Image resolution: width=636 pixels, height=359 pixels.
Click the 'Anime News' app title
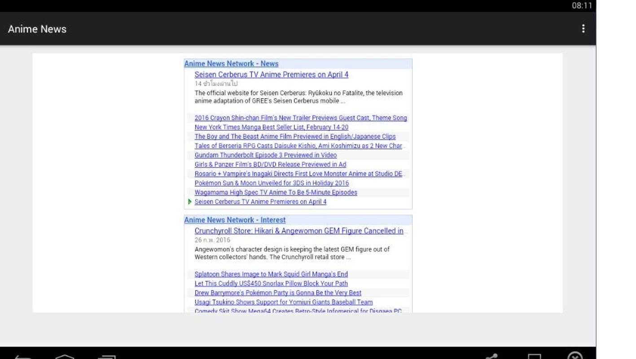pos(37,29)
